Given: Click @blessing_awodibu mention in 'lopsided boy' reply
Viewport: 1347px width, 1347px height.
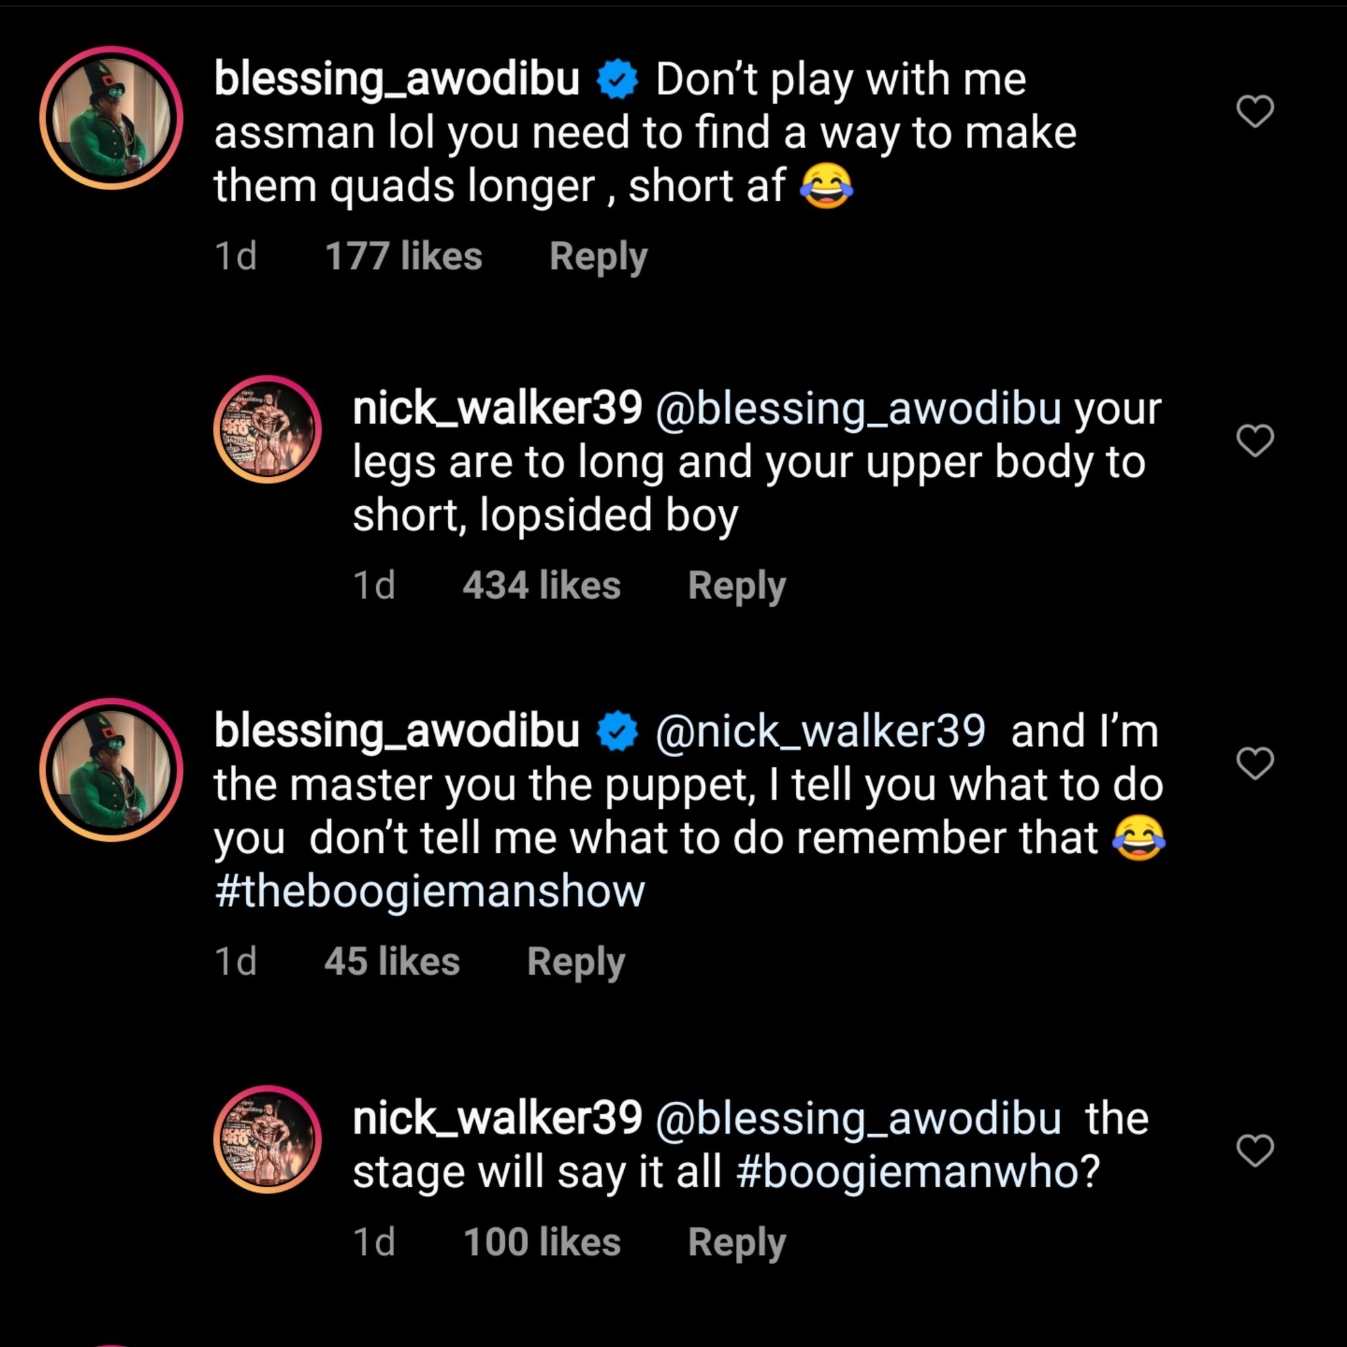Looking at the screenshot, I should click(x=858, y=408).
